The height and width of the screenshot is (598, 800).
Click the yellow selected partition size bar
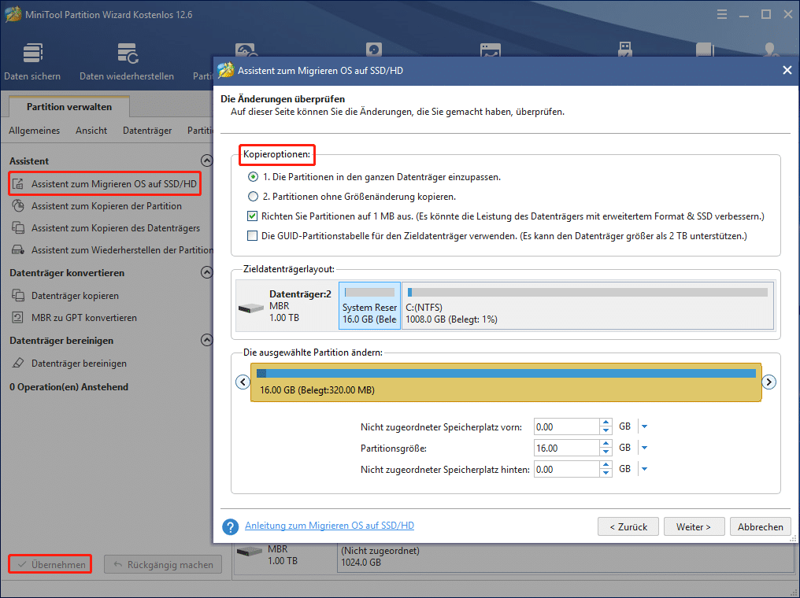click(506, 382)
